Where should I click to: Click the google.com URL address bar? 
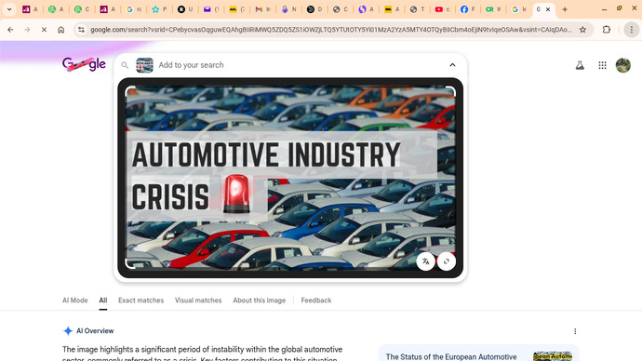pyautogui.click(x=330, y=30)
